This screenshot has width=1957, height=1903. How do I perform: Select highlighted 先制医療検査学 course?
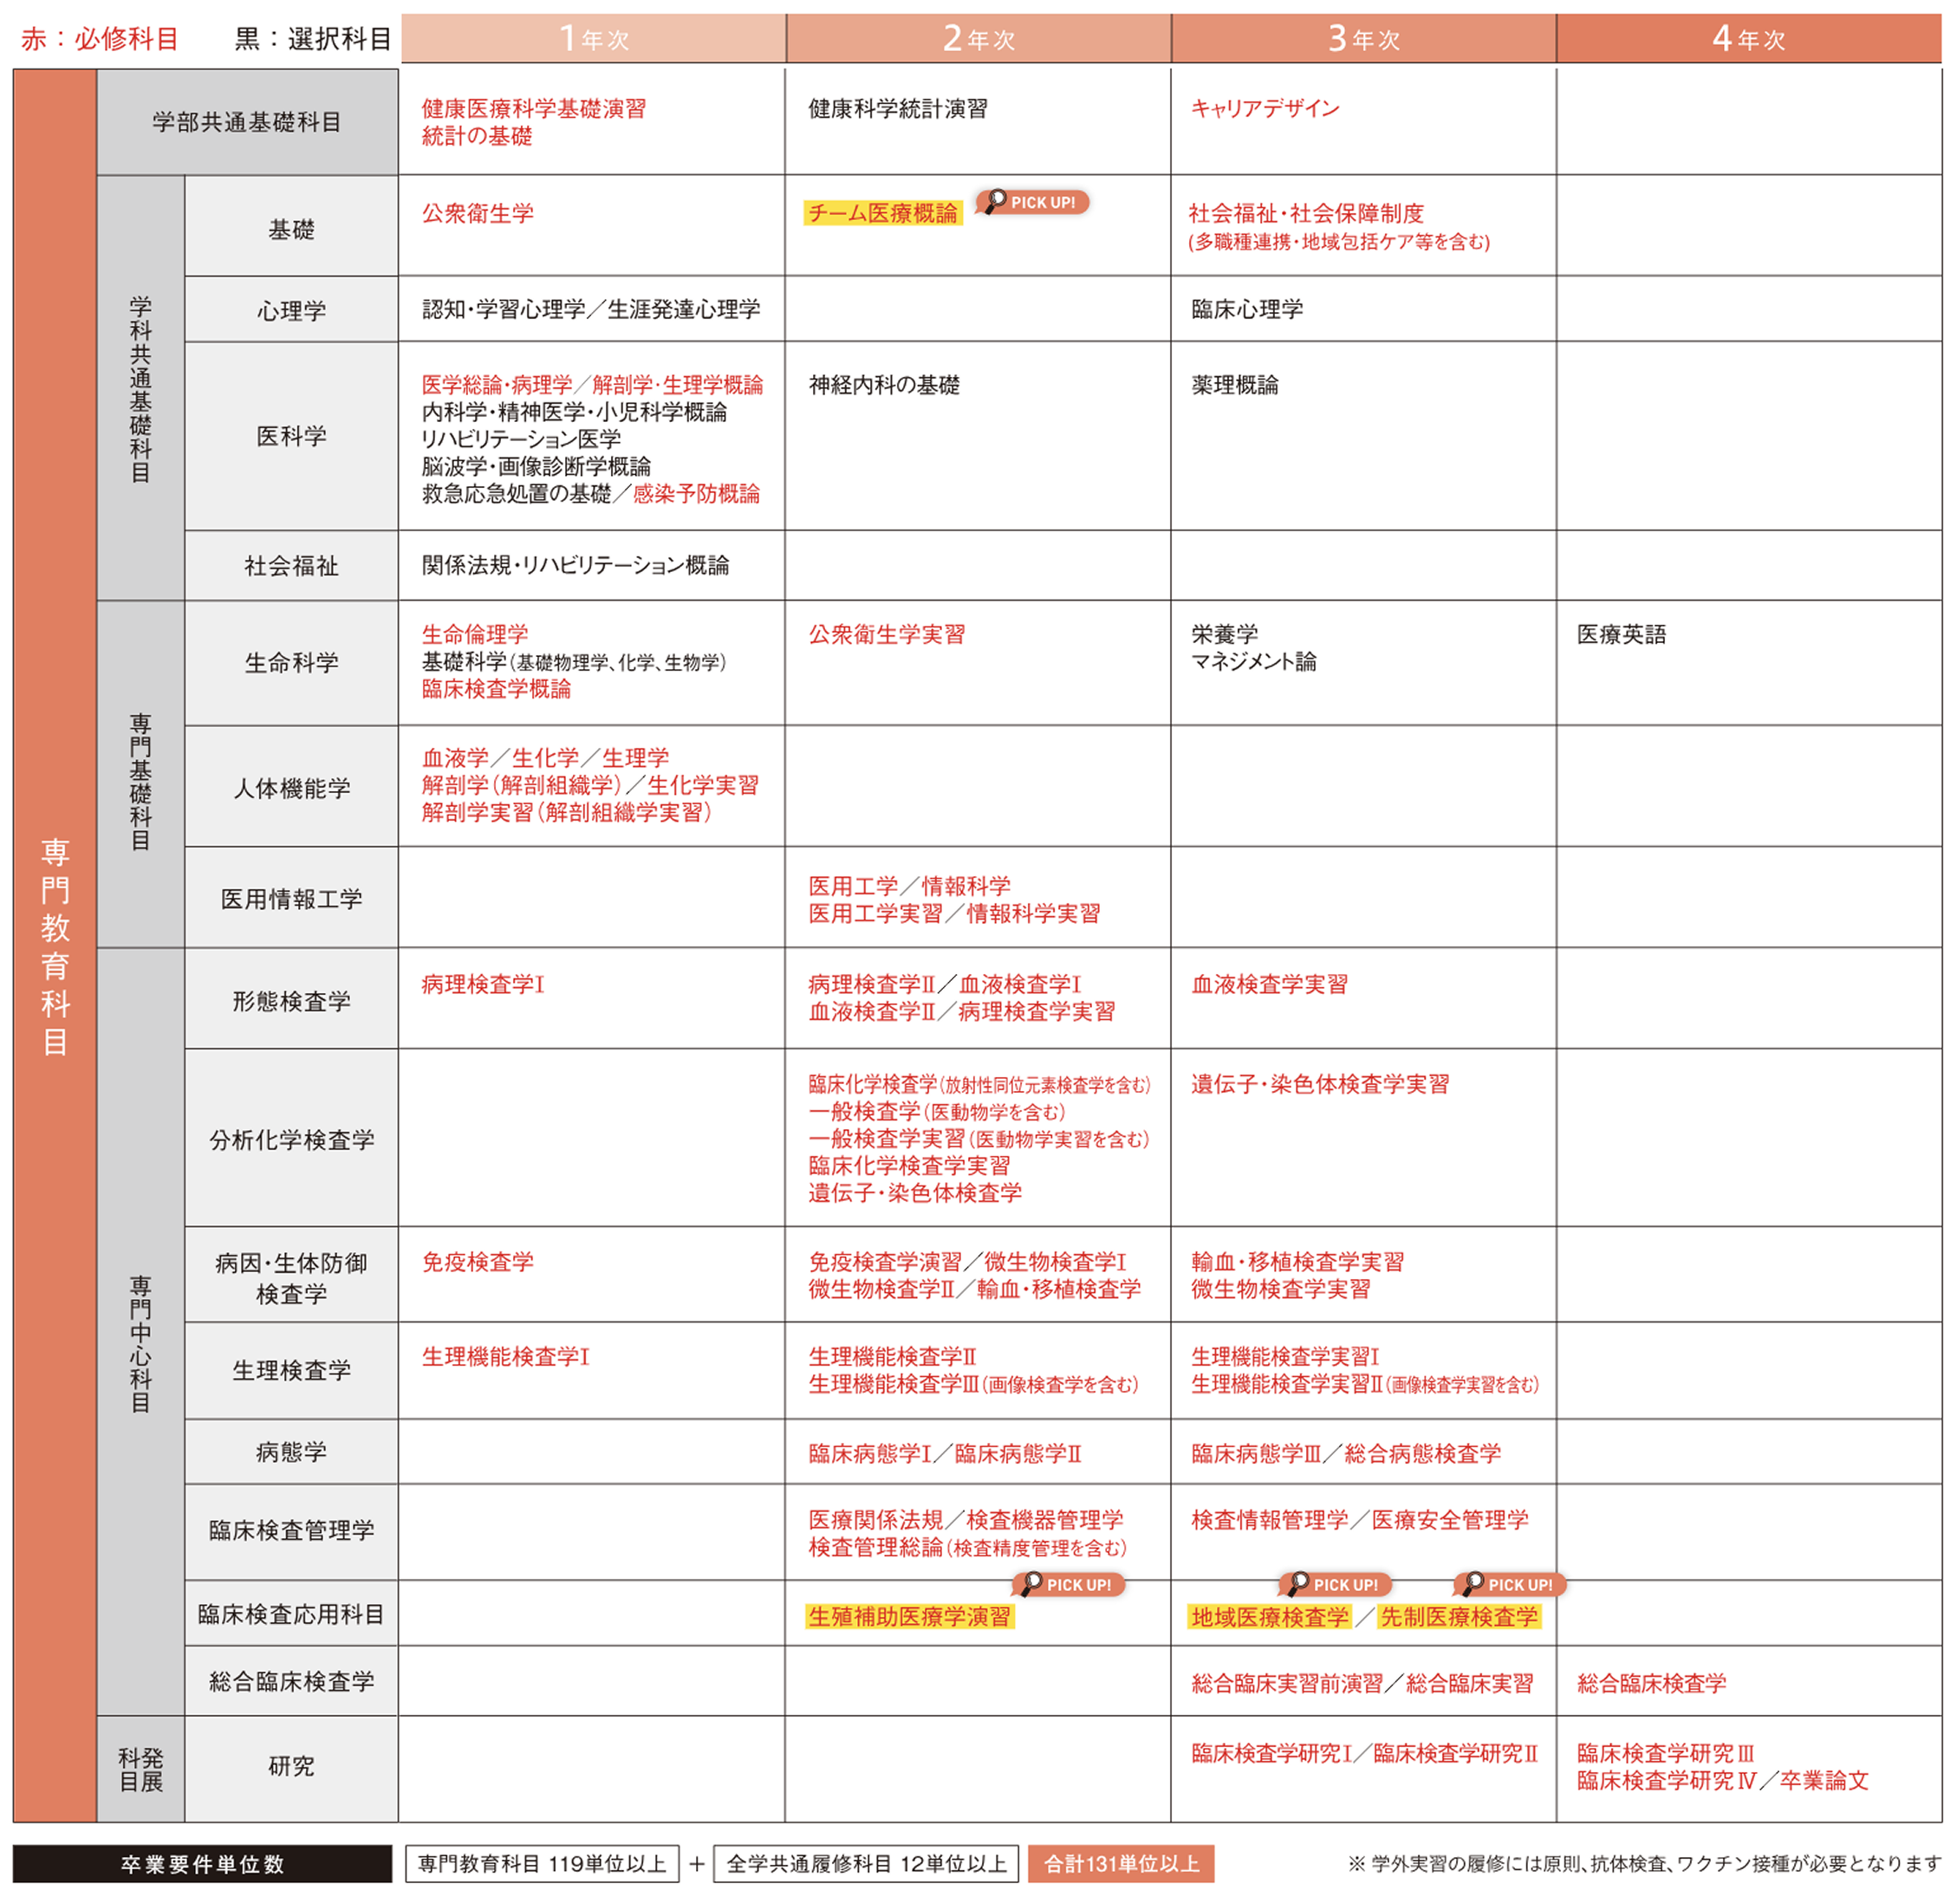click(1459, 1618)
